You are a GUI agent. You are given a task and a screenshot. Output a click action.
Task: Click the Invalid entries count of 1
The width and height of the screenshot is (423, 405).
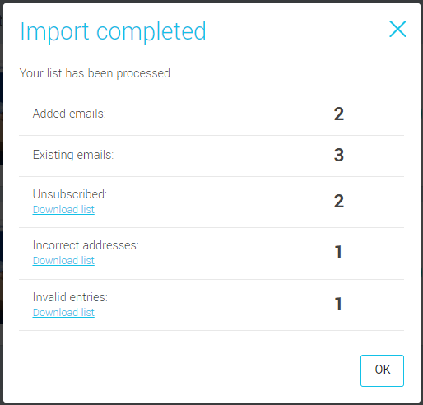click(x=338, y=305)
